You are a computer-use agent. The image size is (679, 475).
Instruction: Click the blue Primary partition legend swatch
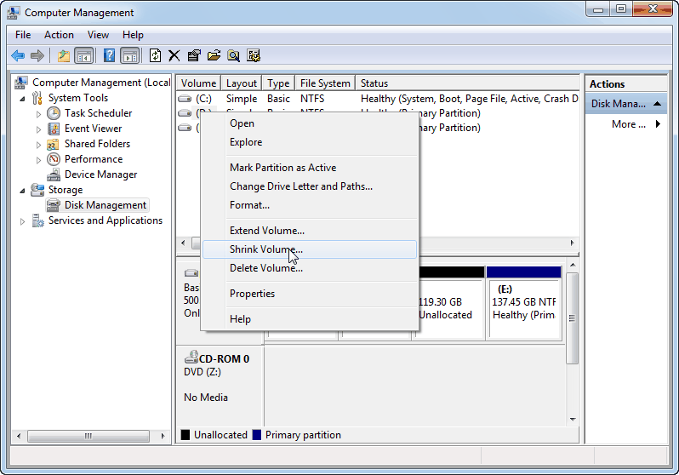[x=257, y=435]
